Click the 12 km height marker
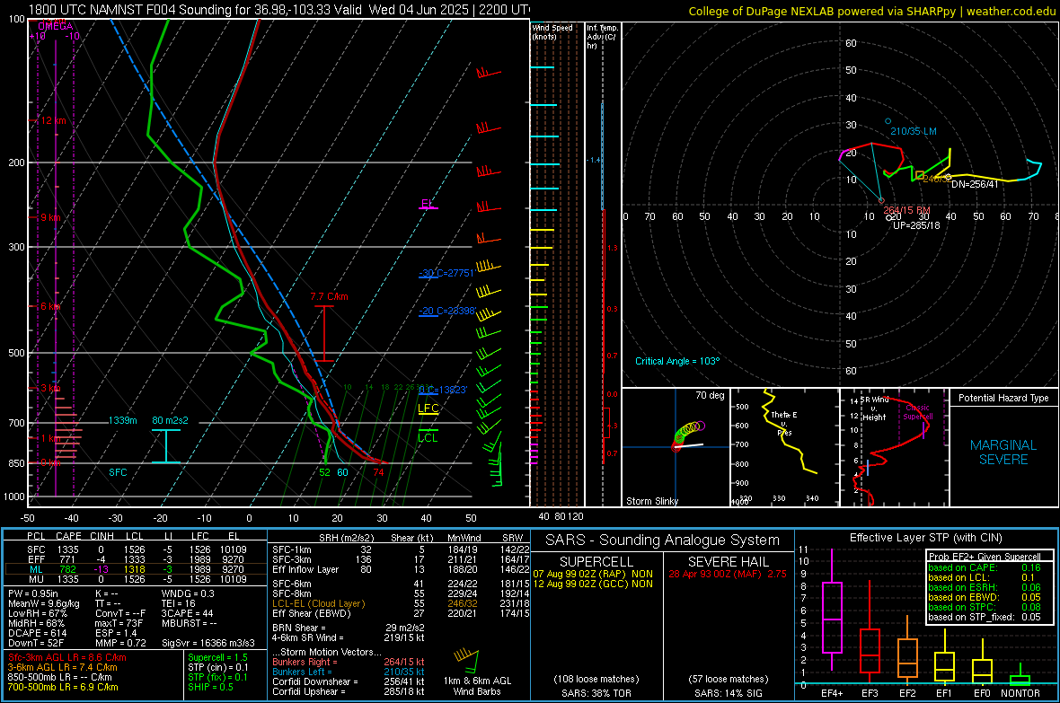The image size is (1060, 703). tap(53, 120)
